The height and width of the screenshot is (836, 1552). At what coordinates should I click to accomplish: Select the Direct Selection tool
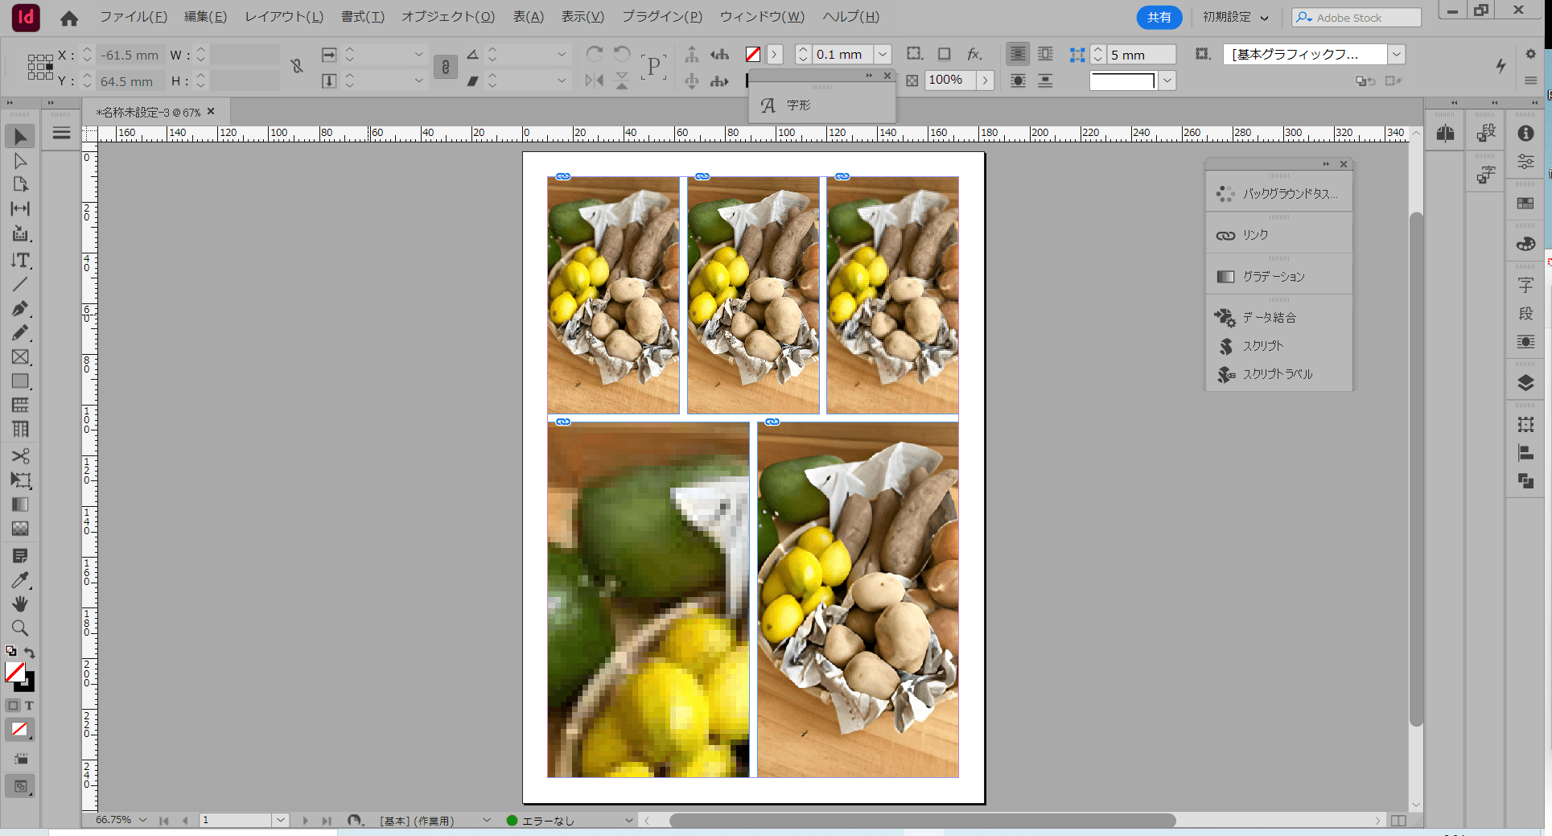coord(20,161)
